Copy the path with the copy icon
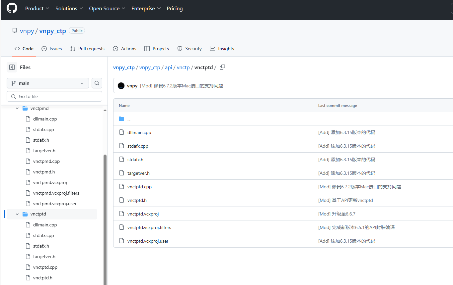Viewport: 453px width, 285px height. 222,67
